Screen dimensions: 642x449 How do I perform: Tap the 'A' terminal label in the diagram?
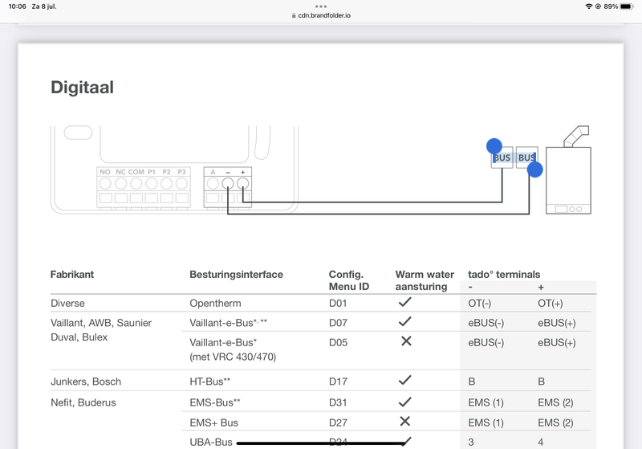tap(213, 172)
